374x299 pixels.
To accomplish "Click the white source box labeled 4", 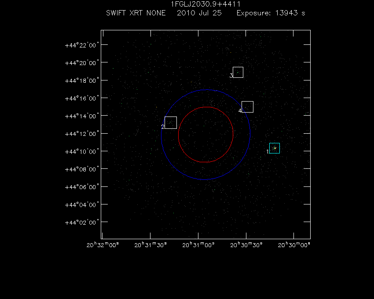I will point(248,107).
